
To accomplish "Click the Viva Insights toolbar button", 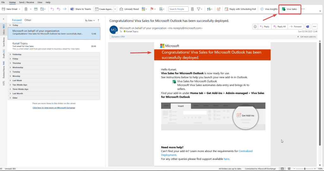I will pos(269,9).
